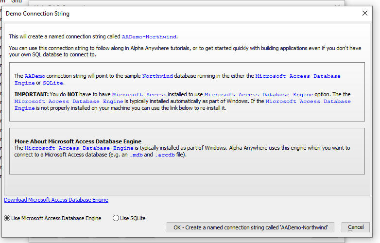Click the sentence beginning 'This will create a named'

click(x=63, y=36)
